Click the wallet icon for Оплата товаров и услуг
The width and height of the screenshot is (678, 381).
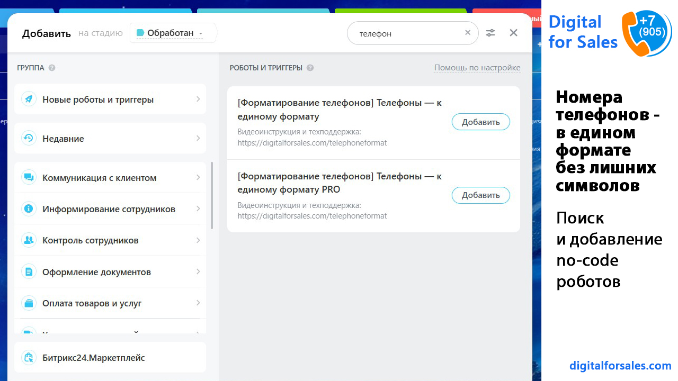click(x=28, y=303)
